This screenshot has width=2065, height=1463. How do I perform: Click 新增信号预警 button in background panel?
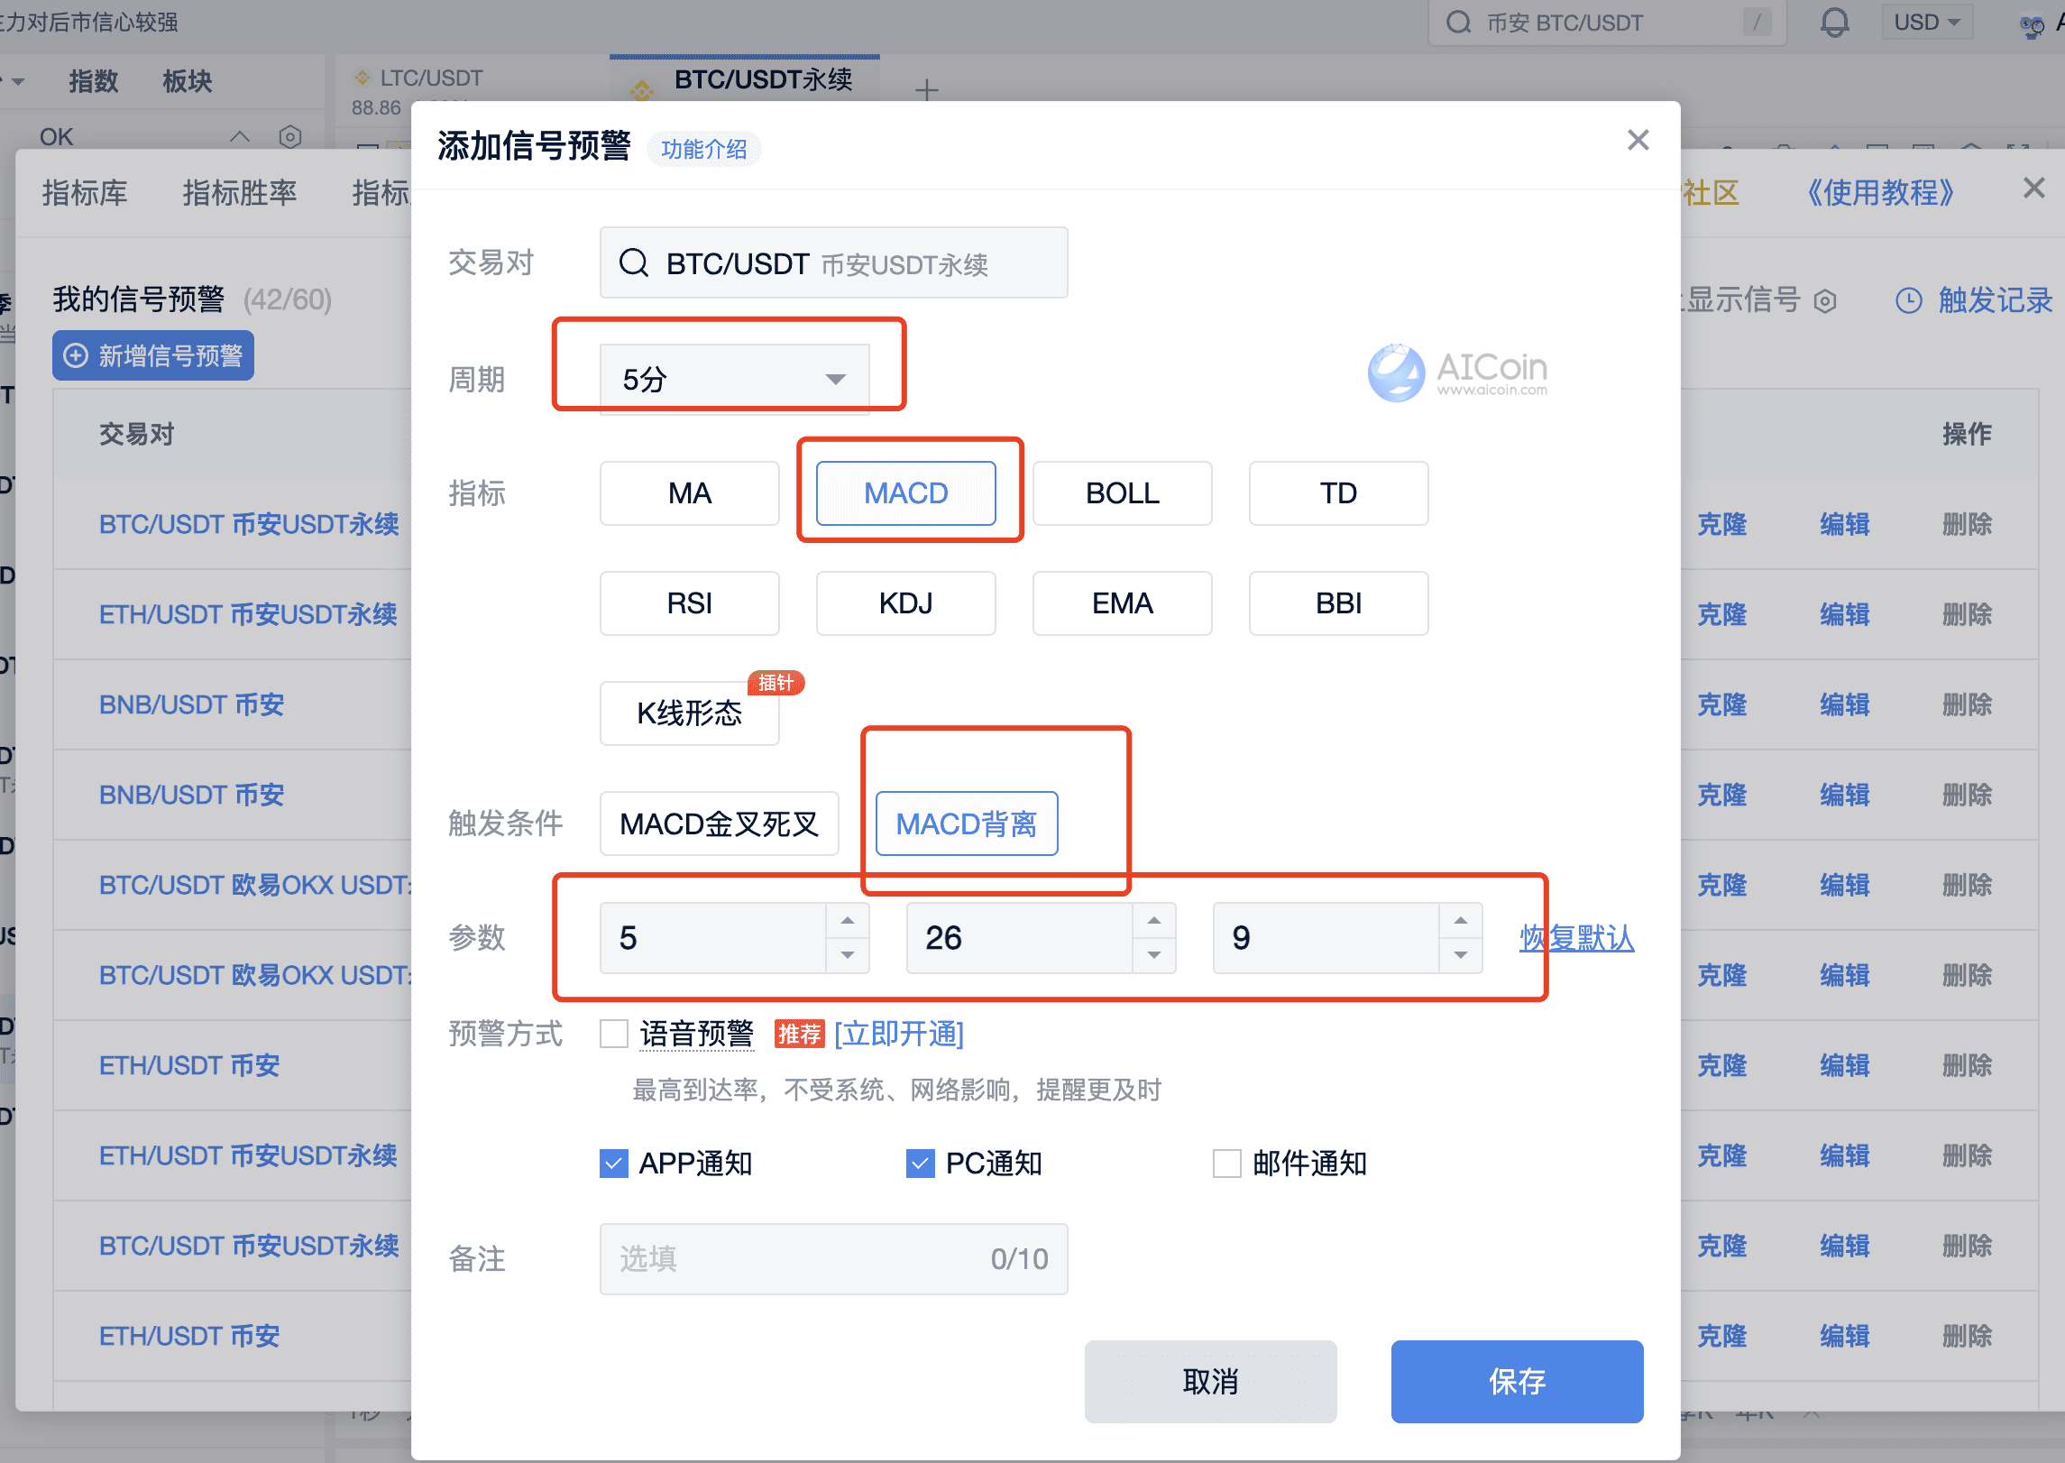tap(153, 355)
